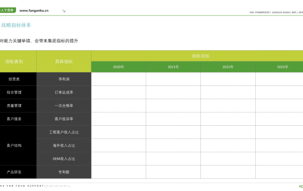This screenshot has height=191, width=303.
Task: Click the 专利数 indicator cell
Action: tap(64, 172)
